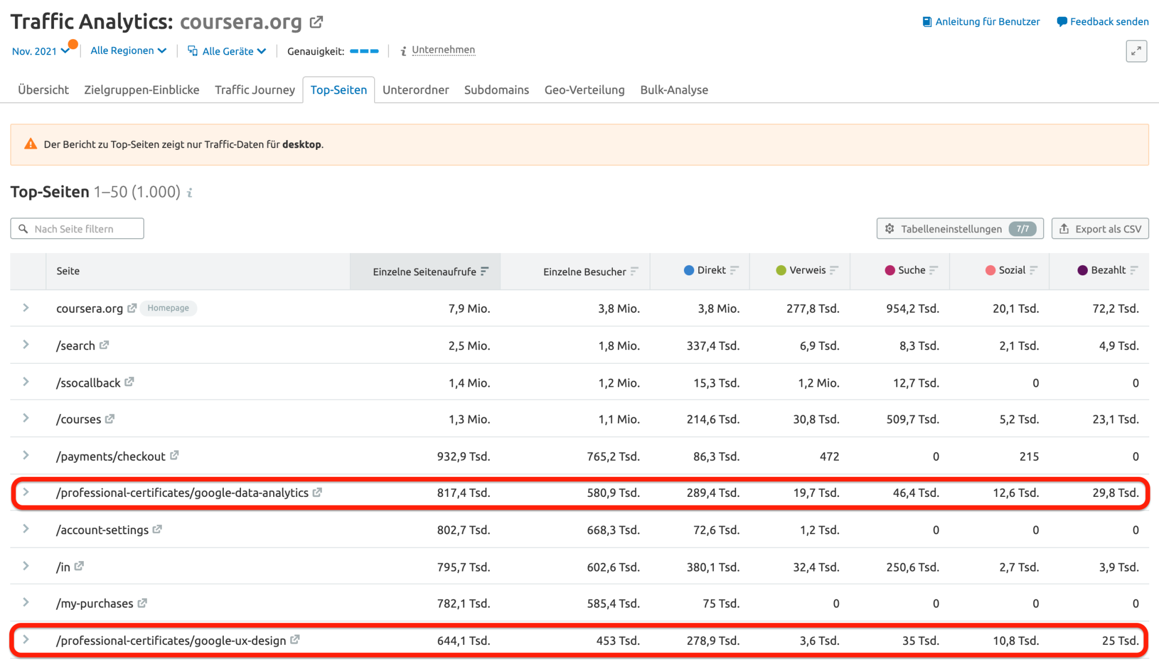This screenshot has height=669, width=1159.
Task: Open the Alle Geräte dropdown
Action: (x=227, y=51)
